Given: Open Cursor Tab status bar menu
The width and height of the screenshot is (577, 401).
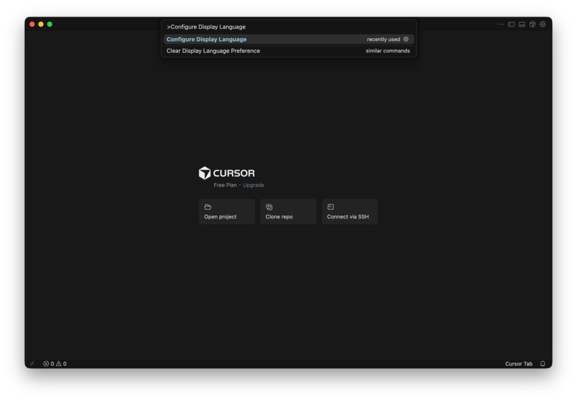Looking at the screenshot, I should [518, 364].
